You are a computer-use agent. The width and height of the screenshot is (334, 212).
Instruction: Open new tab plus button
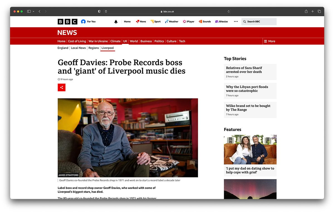point(313,11)
